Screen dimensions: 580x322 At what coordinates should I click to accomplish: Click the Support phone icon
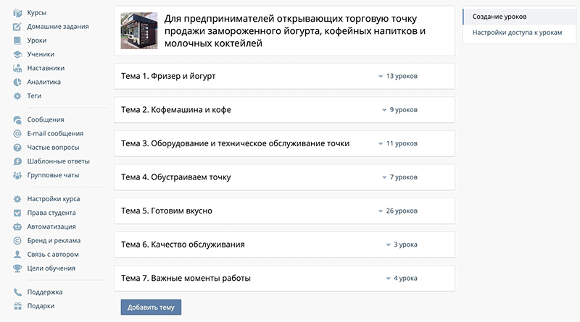pyautogui.click(x=17, y=292)
